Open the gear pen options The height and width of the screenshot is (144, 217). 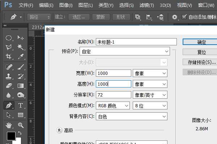coord(175,17)
